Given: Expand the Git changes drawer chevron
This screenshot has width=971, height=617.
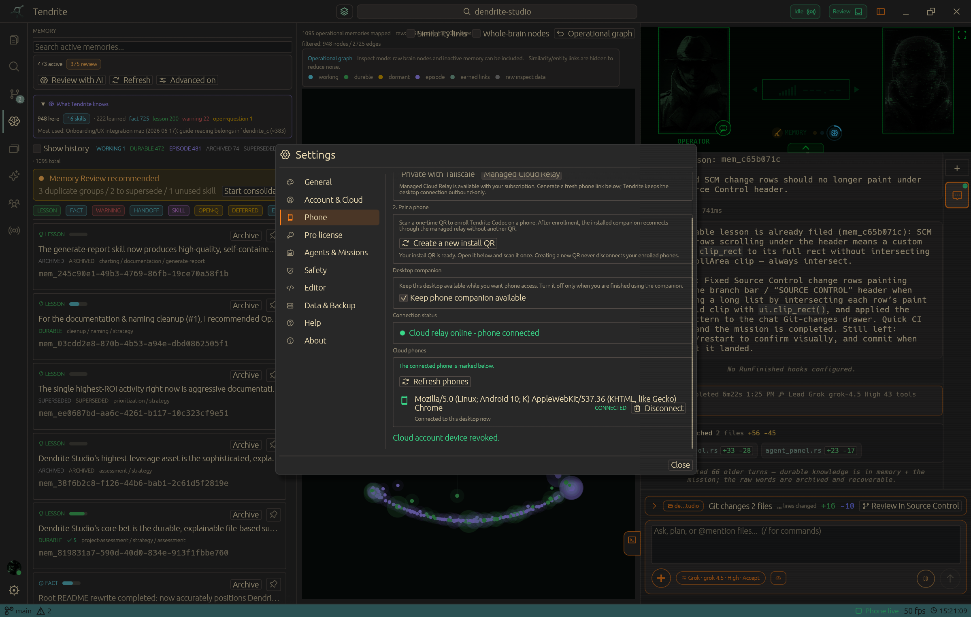Looking at the screenshot, I should coord(654,506).
